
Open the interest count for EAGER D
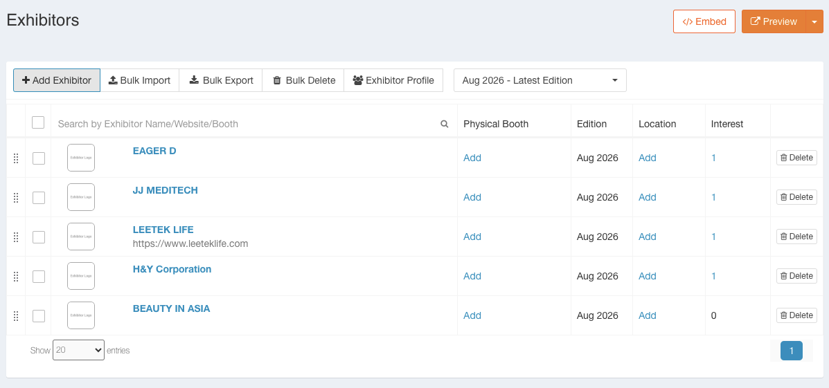pos(714,158)
